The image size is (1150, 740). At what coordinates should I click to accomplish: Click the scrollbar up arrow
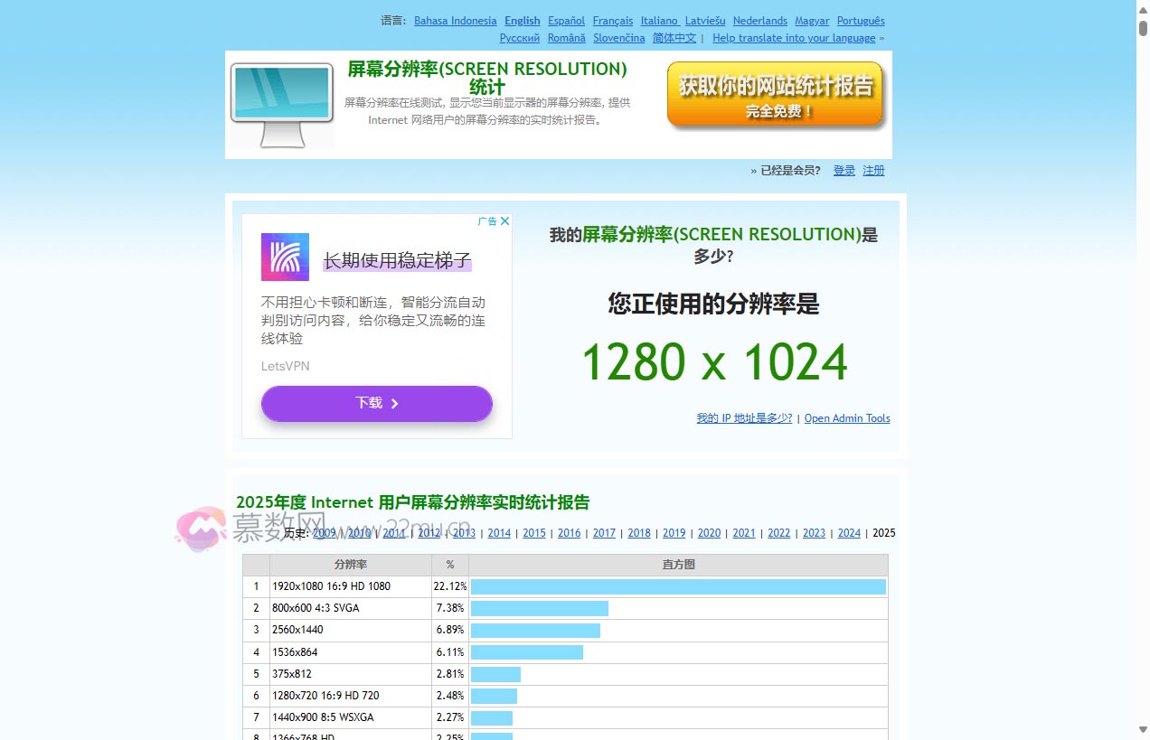(1142, 9)
